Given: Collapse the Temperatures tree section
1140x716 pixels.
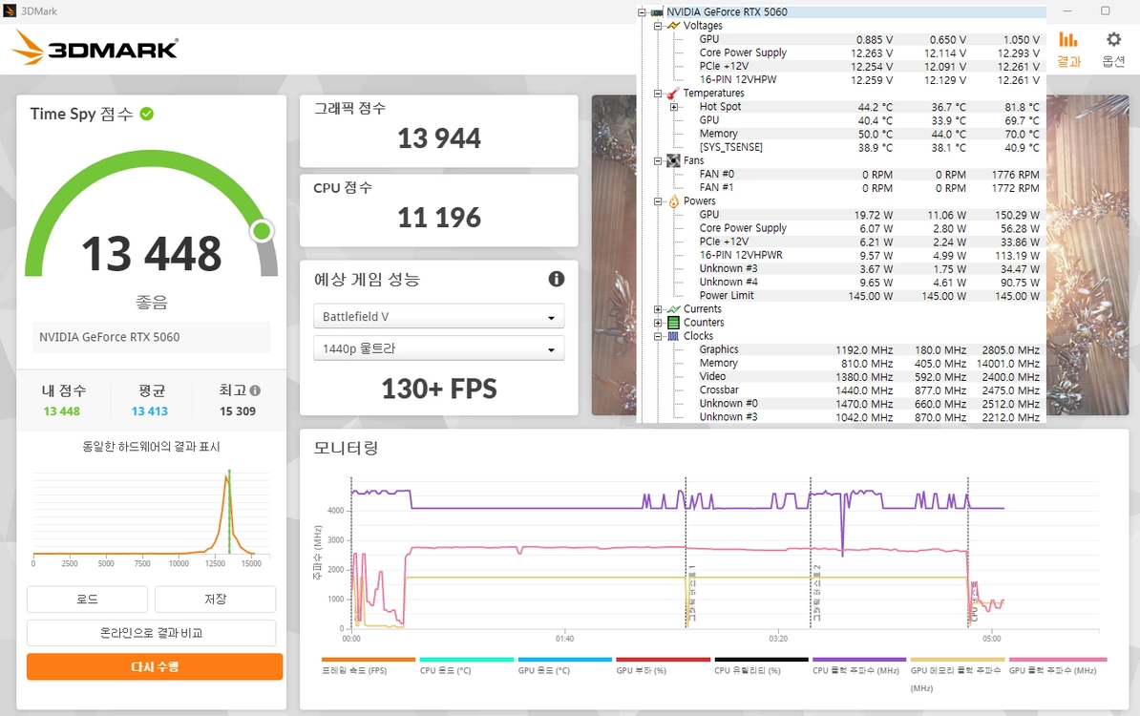Looking at the screenshot, I should point(658,93).
